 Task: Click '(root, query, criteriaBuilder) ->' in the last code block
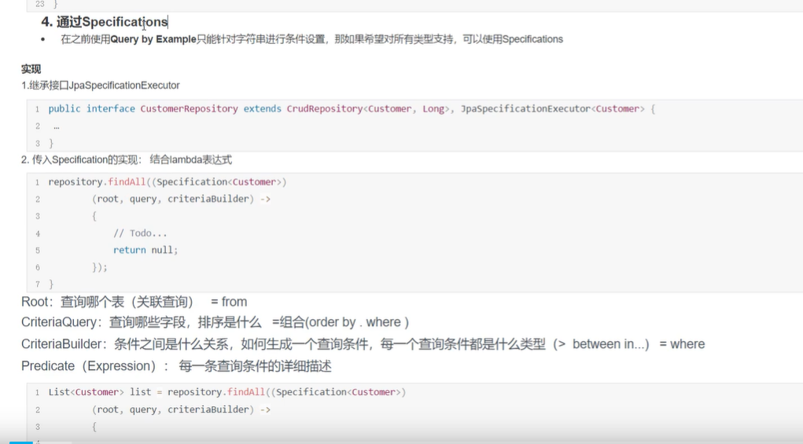click(182, 409)
